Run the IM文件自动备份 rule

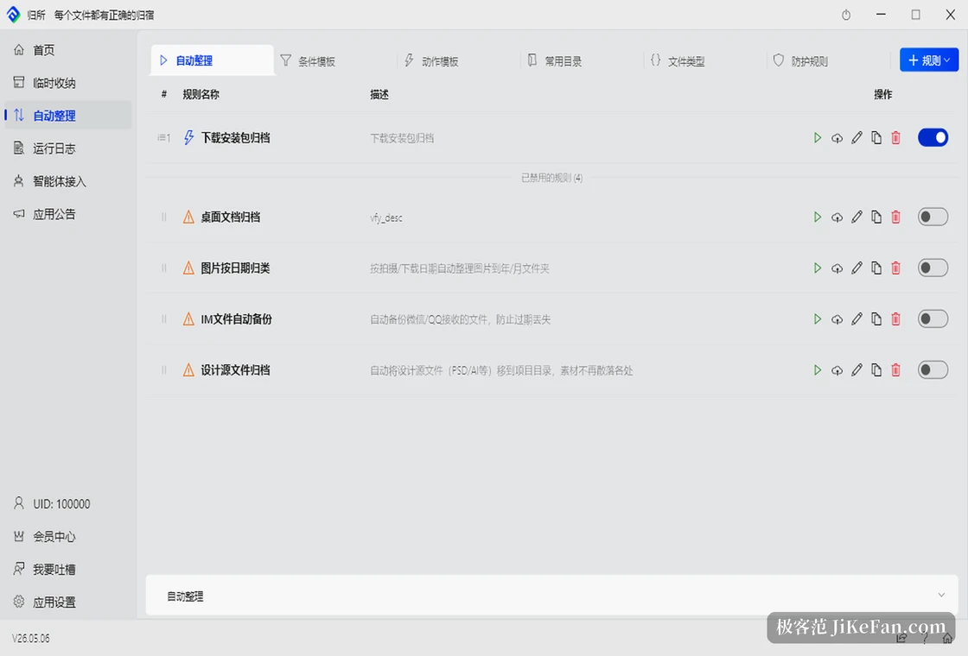(818, 319)
